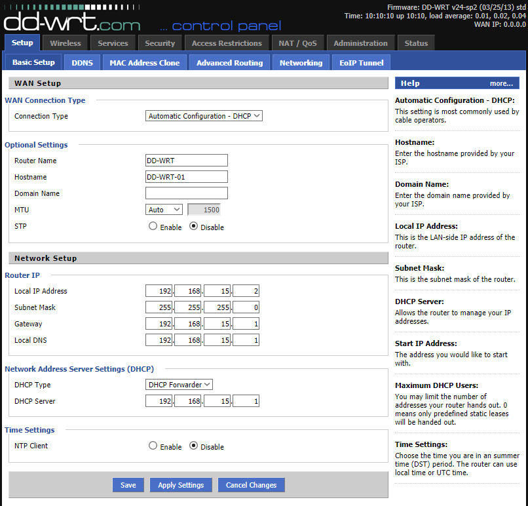Switch to NAT / QoS tab

[x=297, y=43]
